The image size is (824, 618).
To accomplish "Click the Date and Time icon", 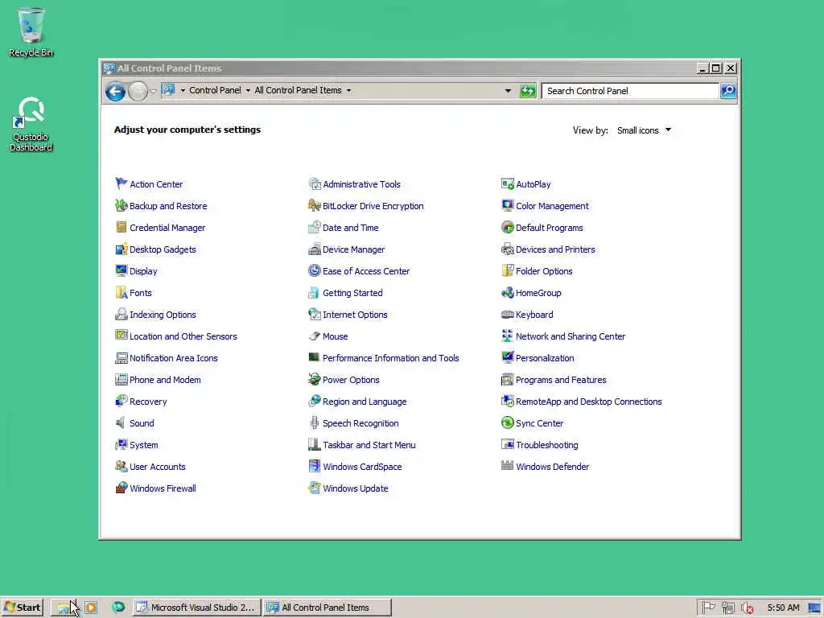I will pos(315,227).
